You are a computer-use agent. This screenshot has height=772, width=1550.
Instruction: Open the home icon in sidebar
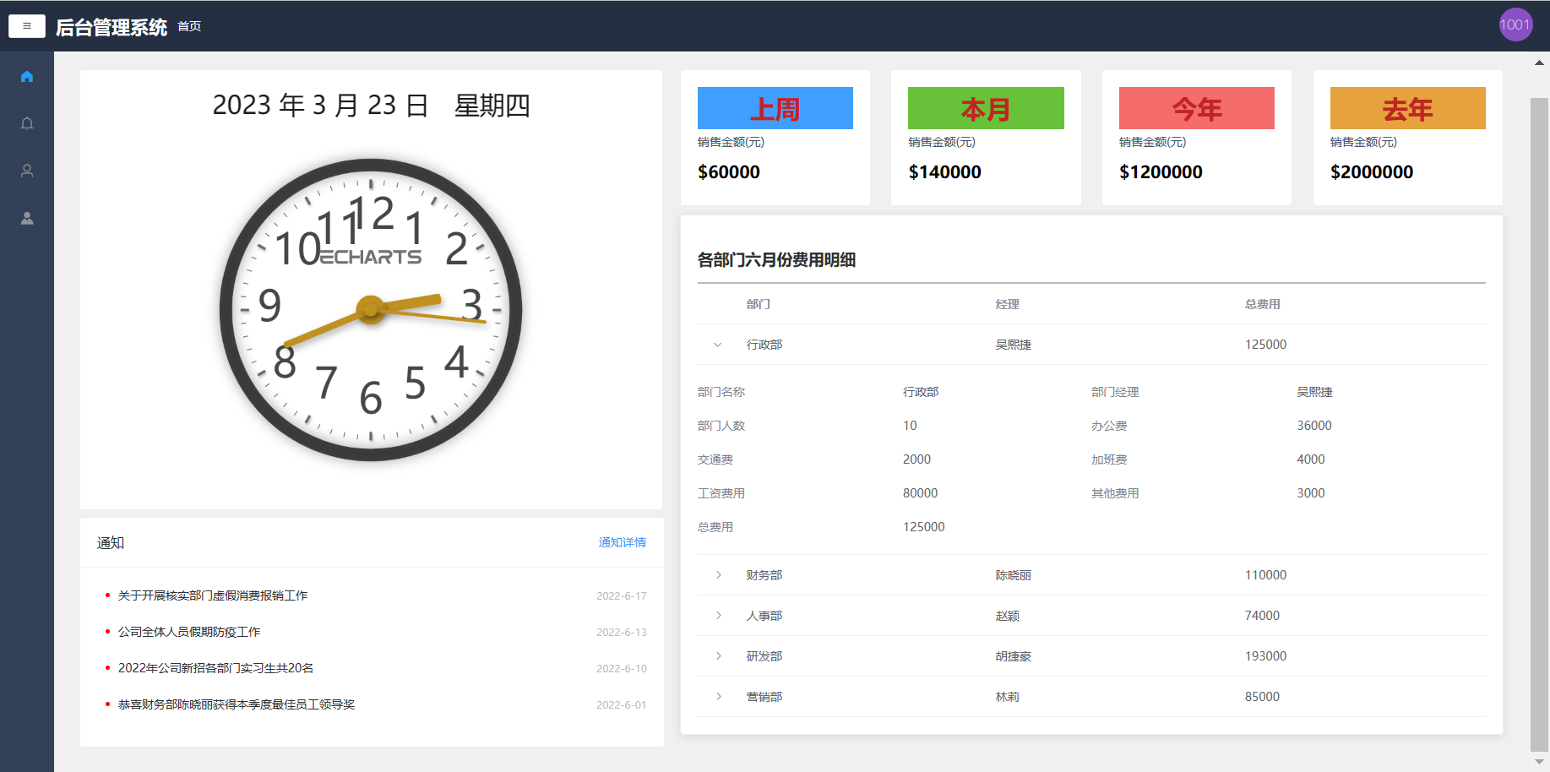(x=27, y=76)
